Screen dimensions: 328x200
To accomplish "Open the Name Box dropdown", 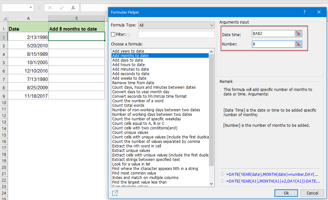I will pos(31,7).
